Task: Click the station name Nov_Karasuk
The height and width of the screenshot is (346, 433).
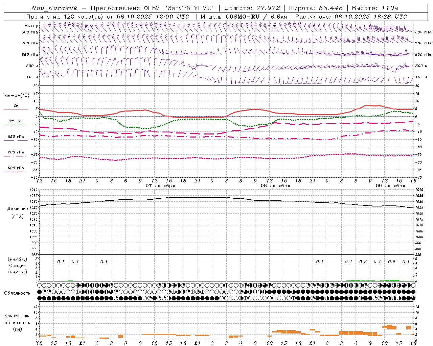Action: point(54,8)
